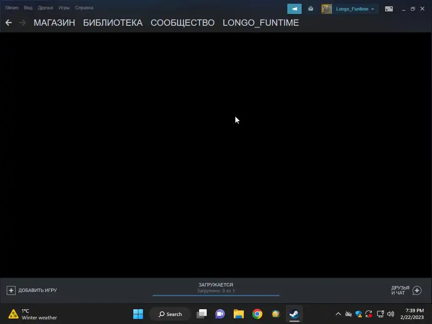Show hidden tray icons chevron

pos(338,314)
